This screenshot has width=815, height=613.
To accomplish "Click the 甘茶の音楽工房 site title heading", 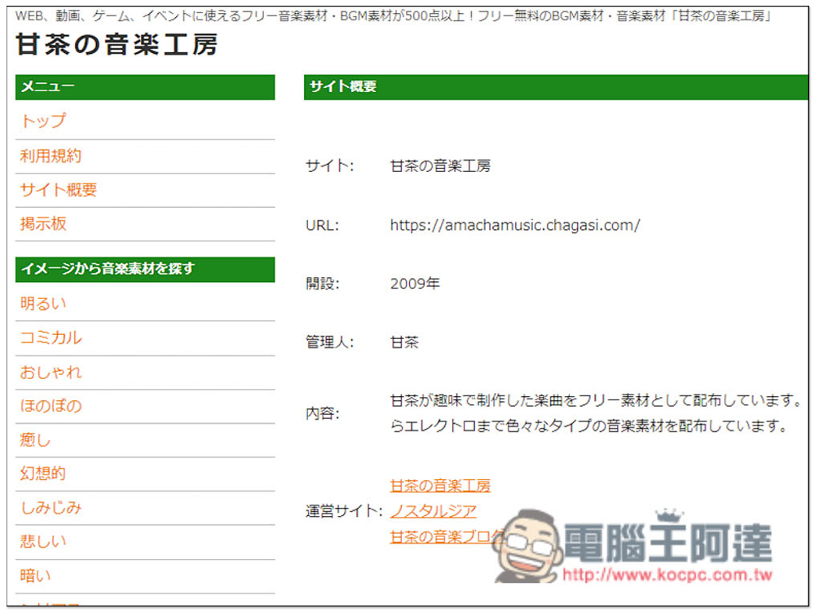I will point(117,44).
